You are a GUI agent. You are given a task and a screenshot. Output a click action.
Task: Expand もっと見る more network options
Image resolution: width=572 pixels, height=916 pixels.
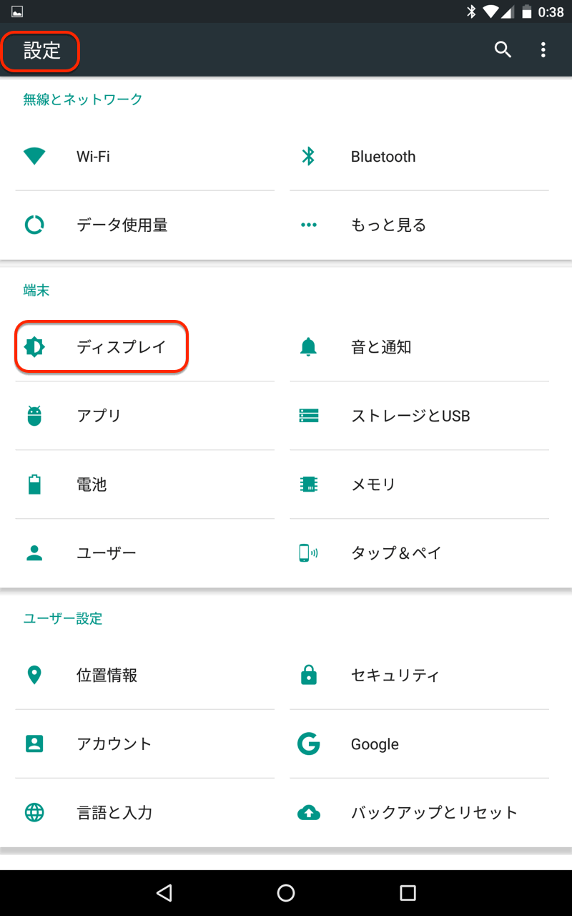(x=388, y=225)
